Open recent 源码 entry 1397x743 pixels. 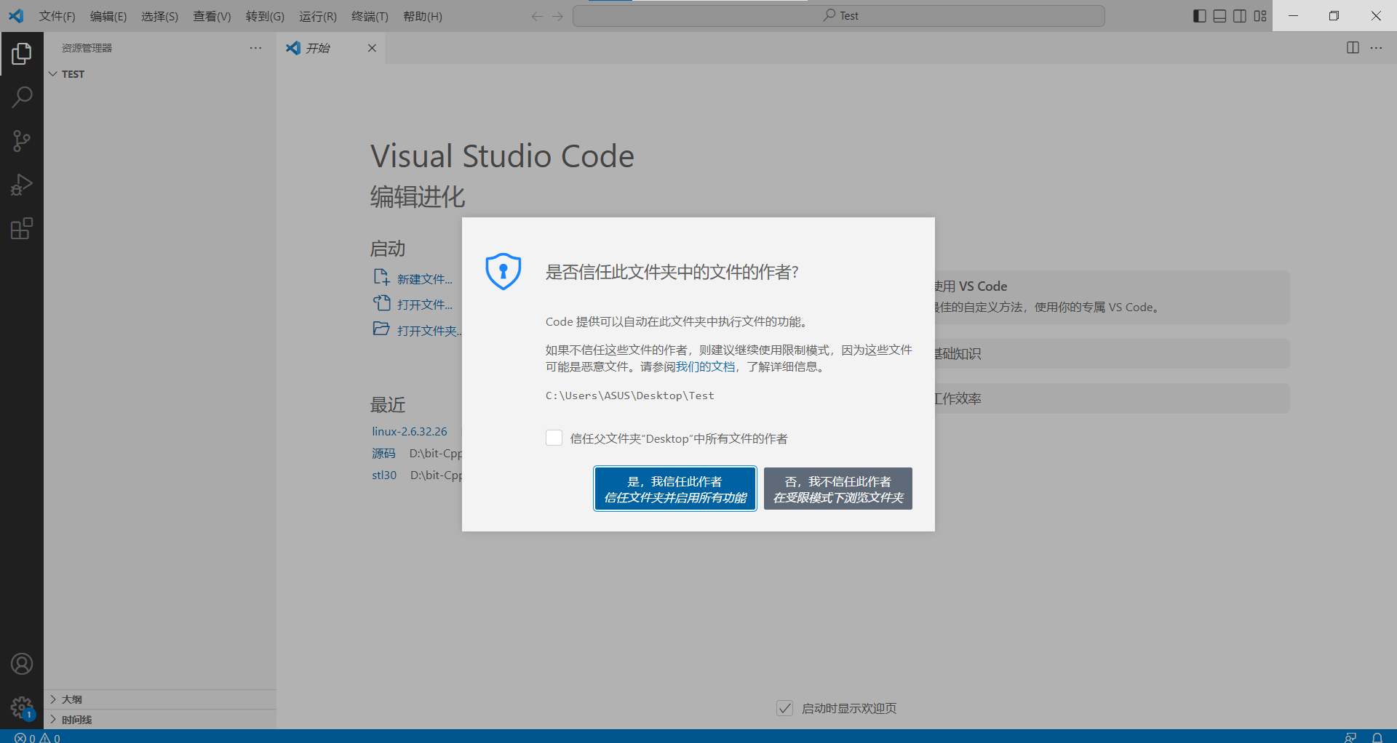pos(383,454)
